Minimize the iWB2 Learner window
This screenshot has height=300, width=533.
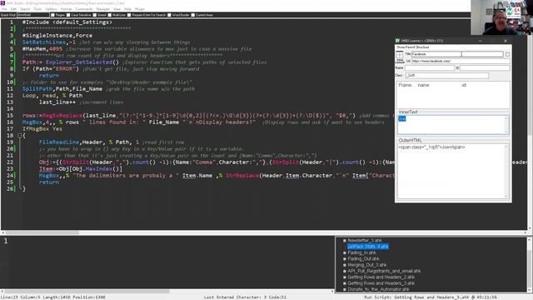coord(481,41)
